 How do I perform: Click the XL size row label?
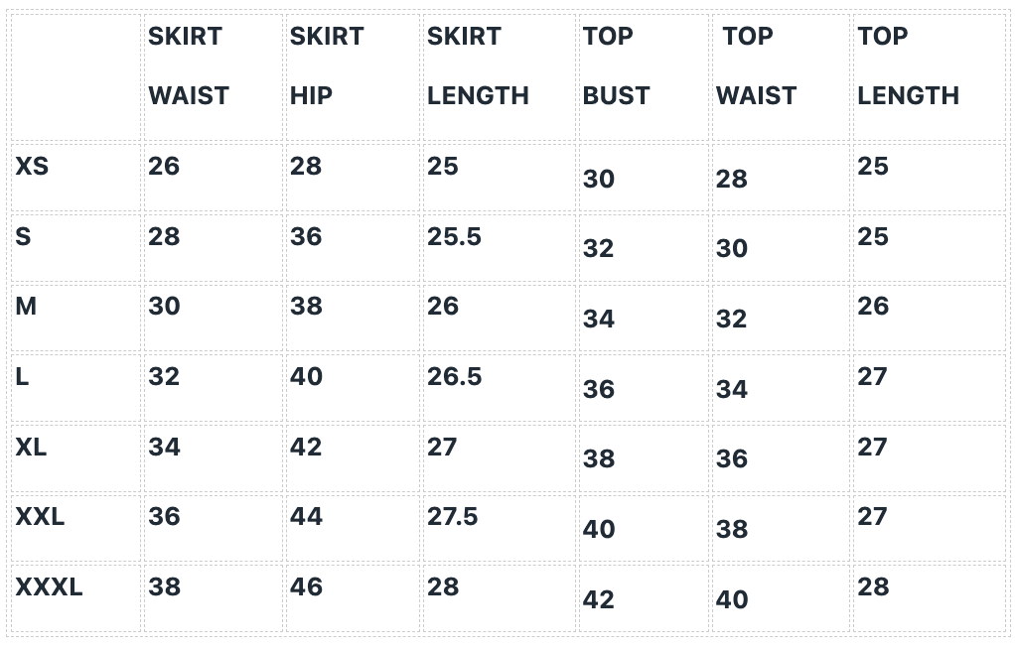tap(31, 448)
